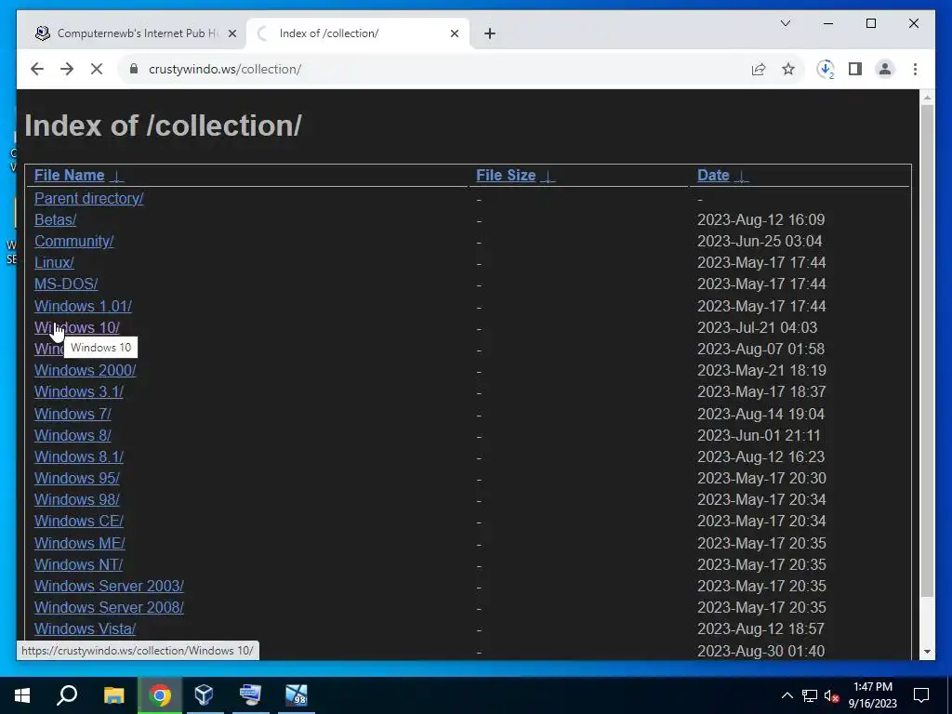Open the Windows ME folder
This screenshot has width=952, height=714.
(80, 543)
